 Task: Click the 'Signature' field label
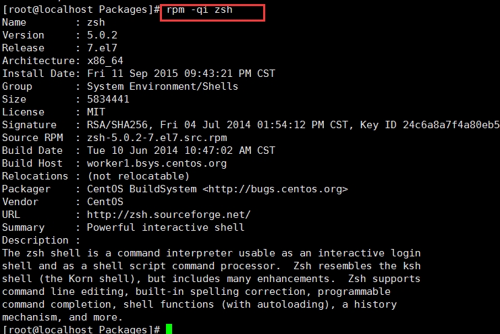point(29,125)
